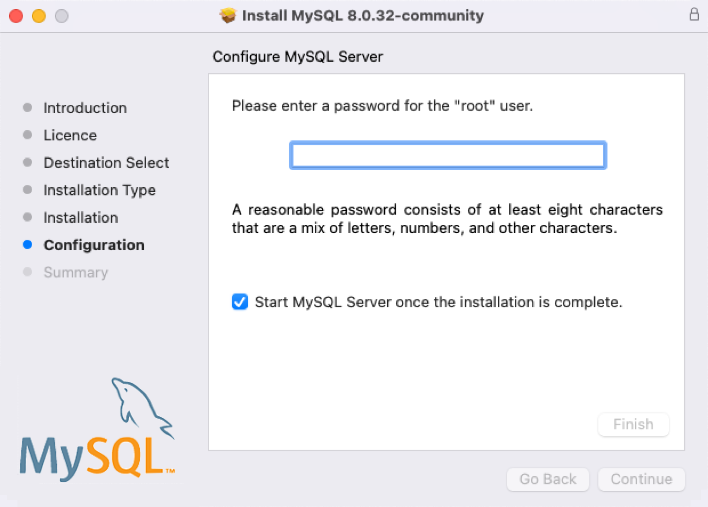
Task: Select the Introduction step label
Action: [85, 108]
